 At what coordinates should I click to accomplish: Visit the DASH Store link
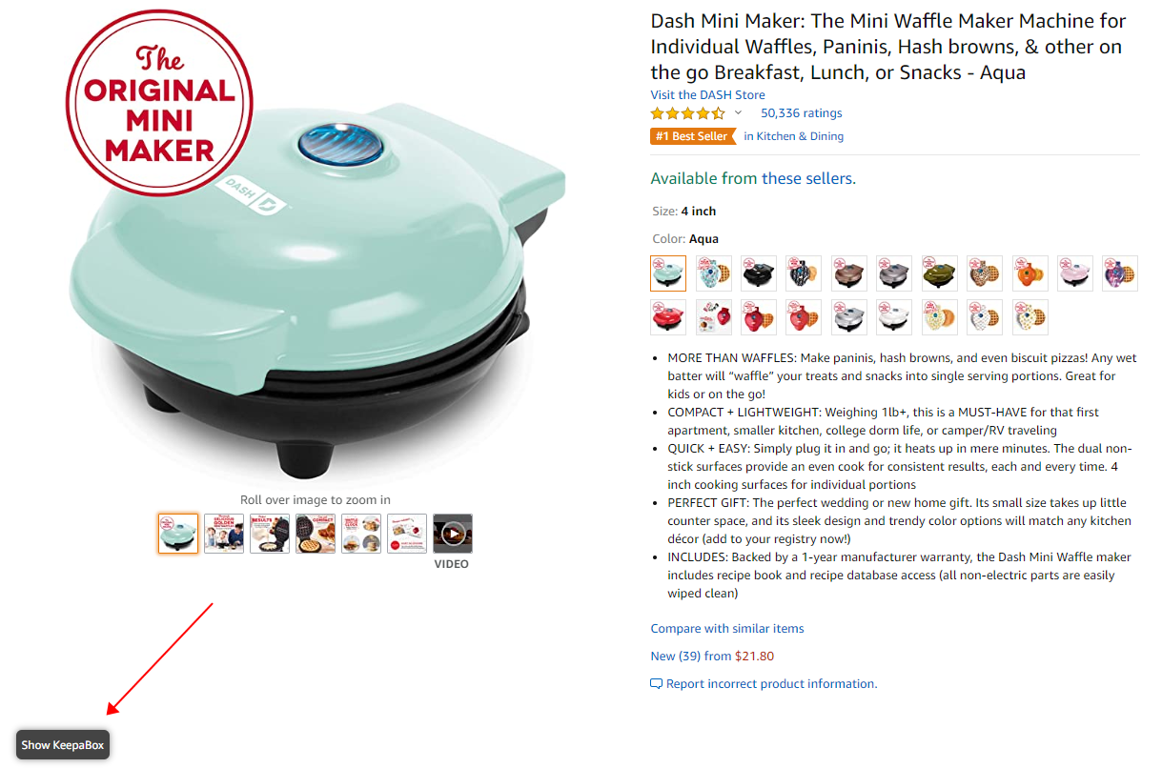[707, 94]
